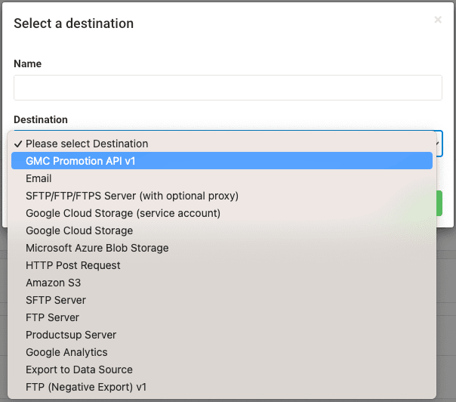Choose HTTP Post Request destination

(222, 265)
